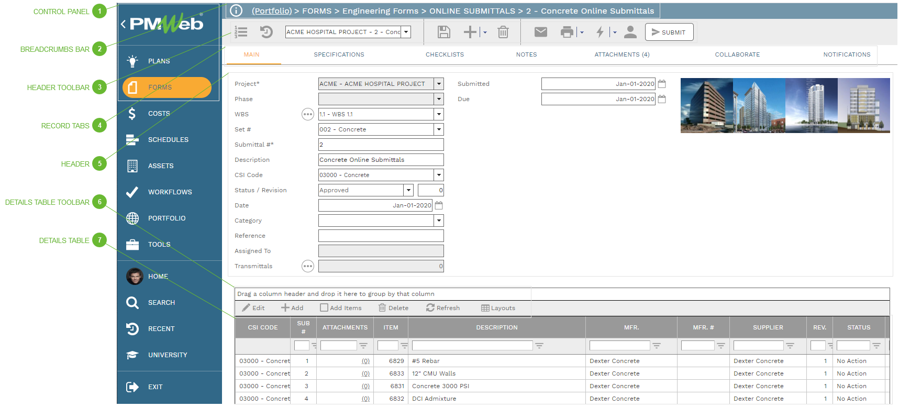Expand the Project dropdown

pos(439,84)
